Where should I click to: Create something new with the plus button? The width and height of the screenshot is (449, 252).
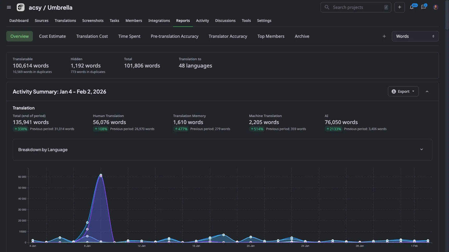(x=400, y=7)
